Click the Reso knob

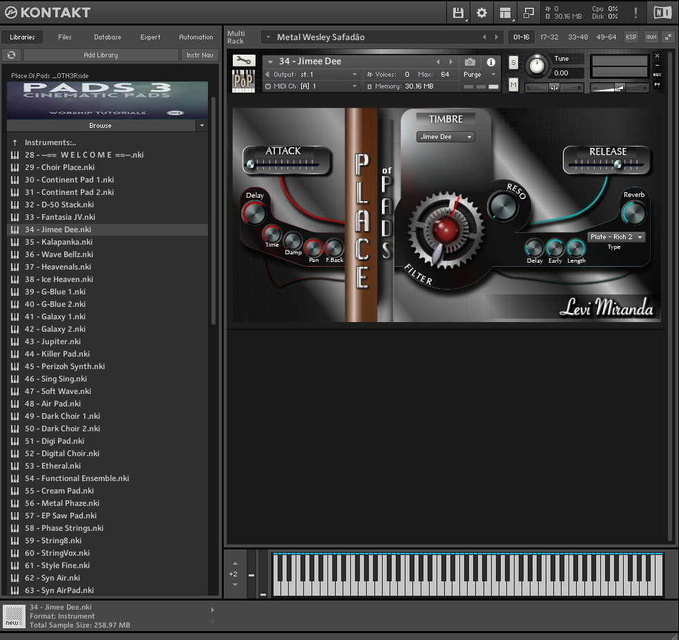pyautogui.click(x=503, y=206)
